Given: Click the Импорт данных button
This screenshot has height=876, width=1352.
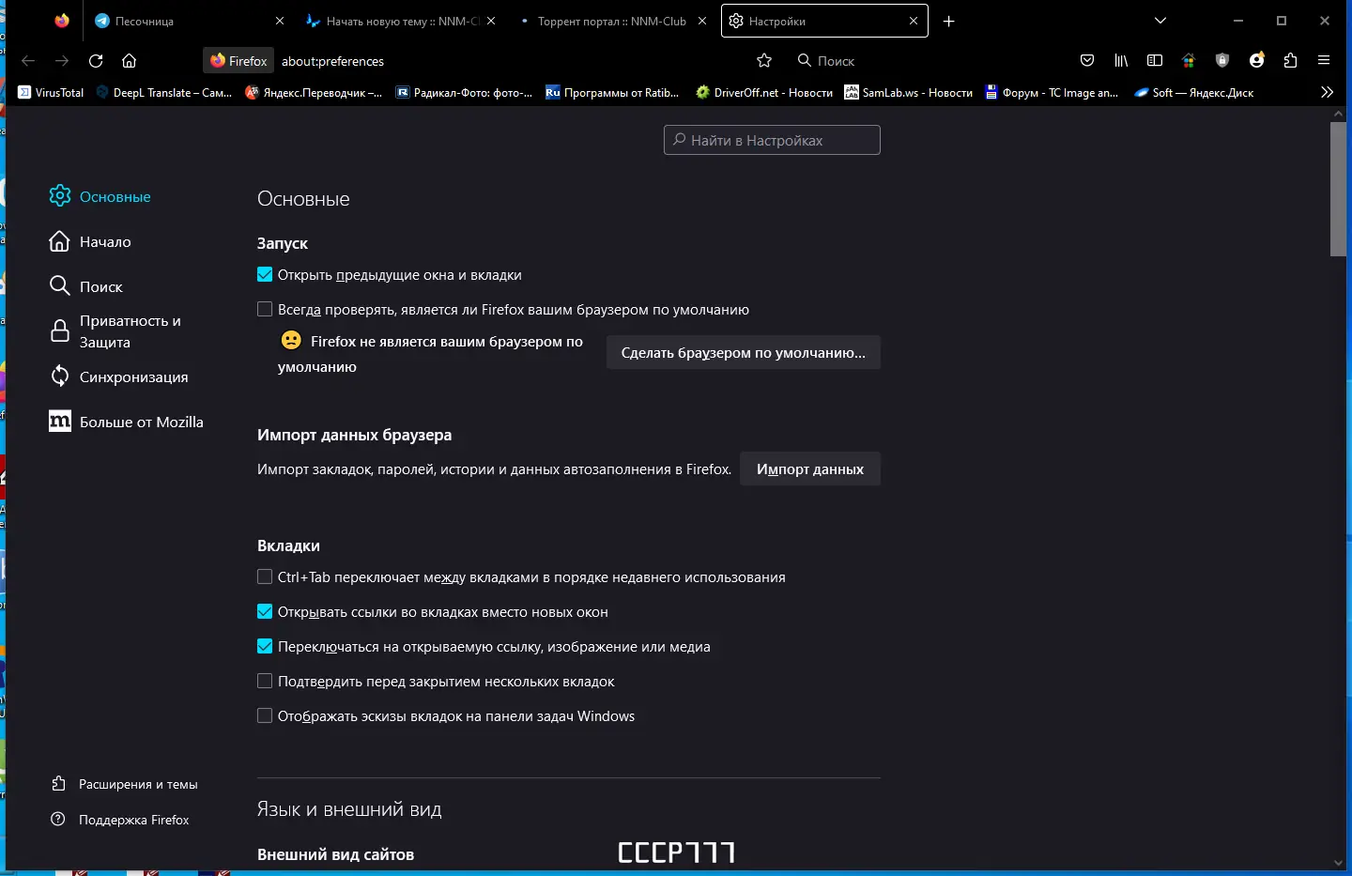Looking at the screenshot, I should [x=809, y=469].
